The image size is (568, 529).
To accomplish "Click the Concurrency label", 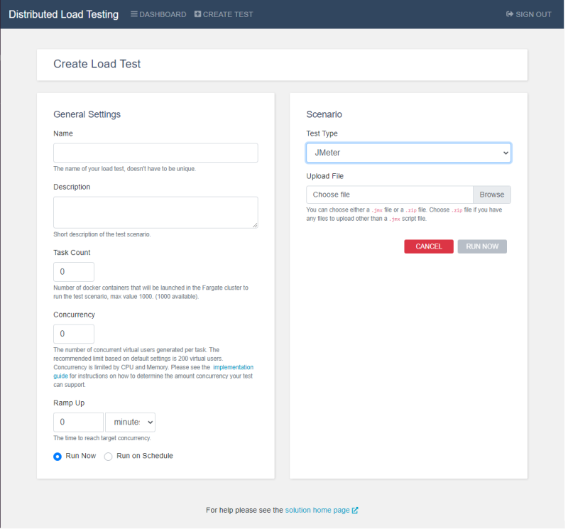I will [75, 315].
